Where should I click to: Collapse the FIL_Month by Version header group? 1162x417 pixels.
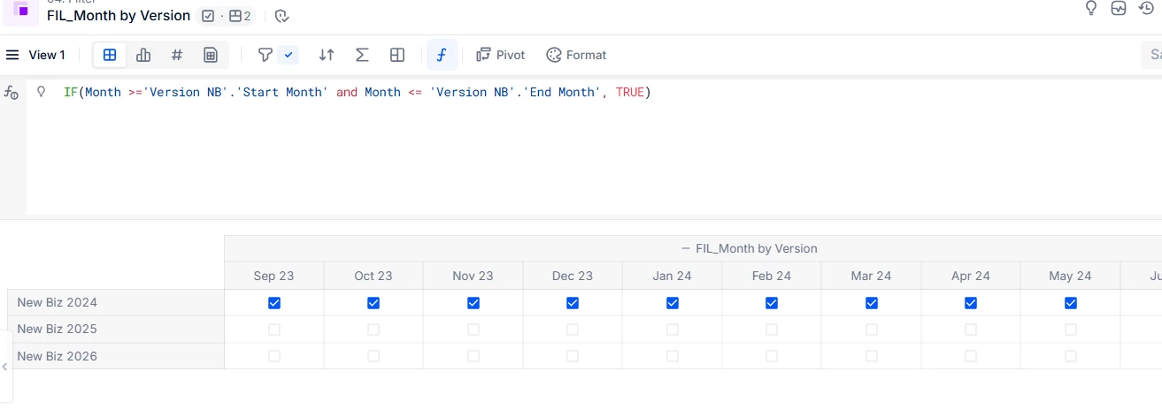click(x=685, y=248)
